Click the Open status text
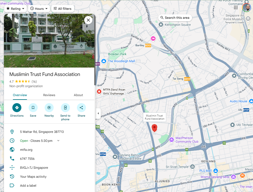The image size is (253, 192). (24, 141)
